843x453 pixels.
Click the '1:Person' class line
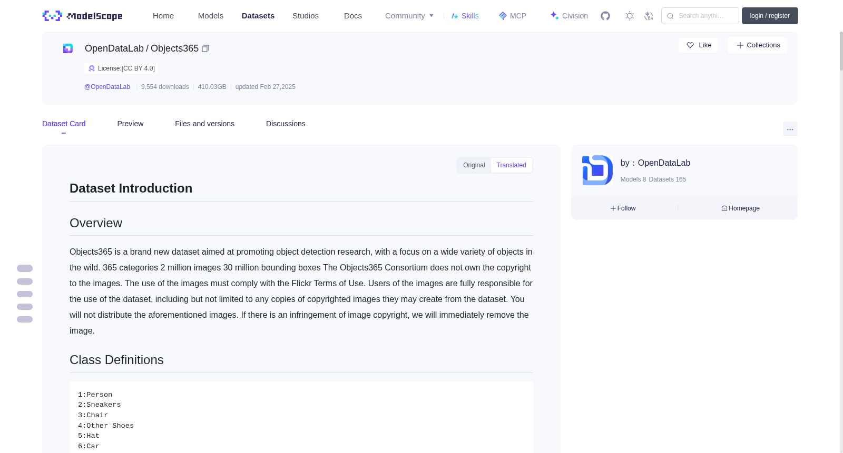pyautogui.click(x=95, y=395)
